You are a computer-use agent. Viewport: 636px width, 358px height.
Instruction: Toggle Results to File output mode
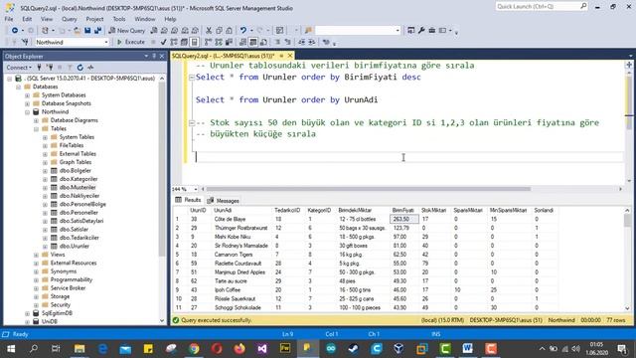pos(263,42)
